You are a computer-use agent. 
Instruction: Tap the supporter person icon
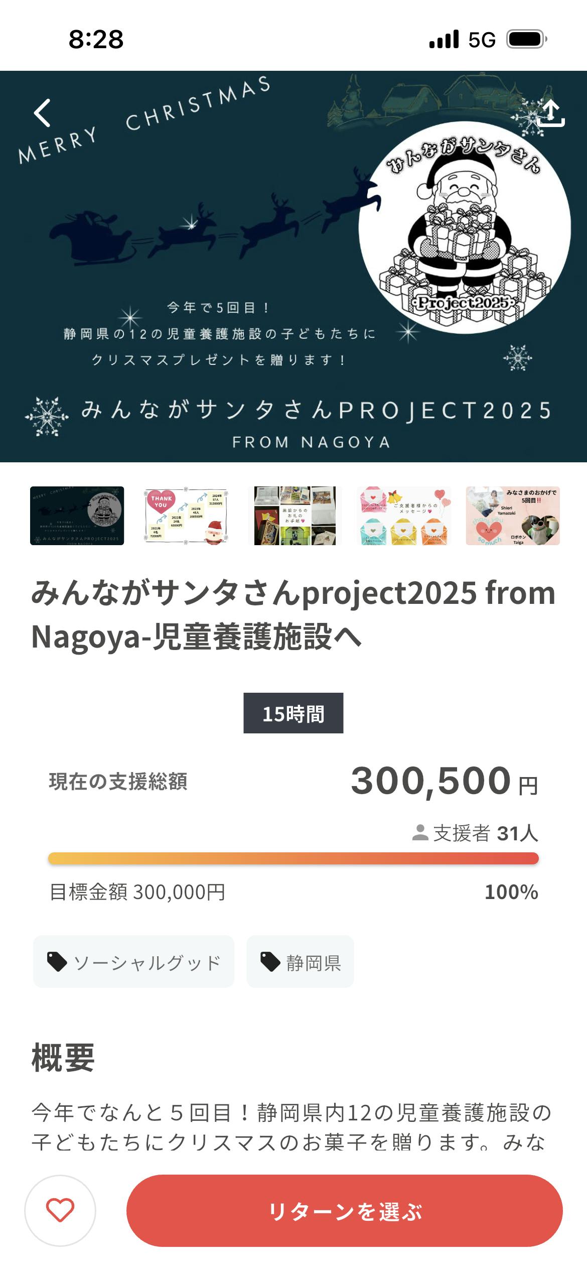(420, 833)
